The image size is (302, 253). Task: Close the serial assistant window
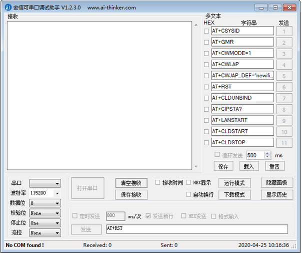point(289,8)
